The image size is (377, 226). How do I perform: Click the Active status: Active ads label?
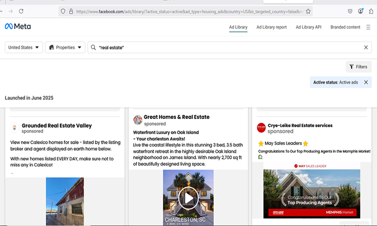pos(335,82)
